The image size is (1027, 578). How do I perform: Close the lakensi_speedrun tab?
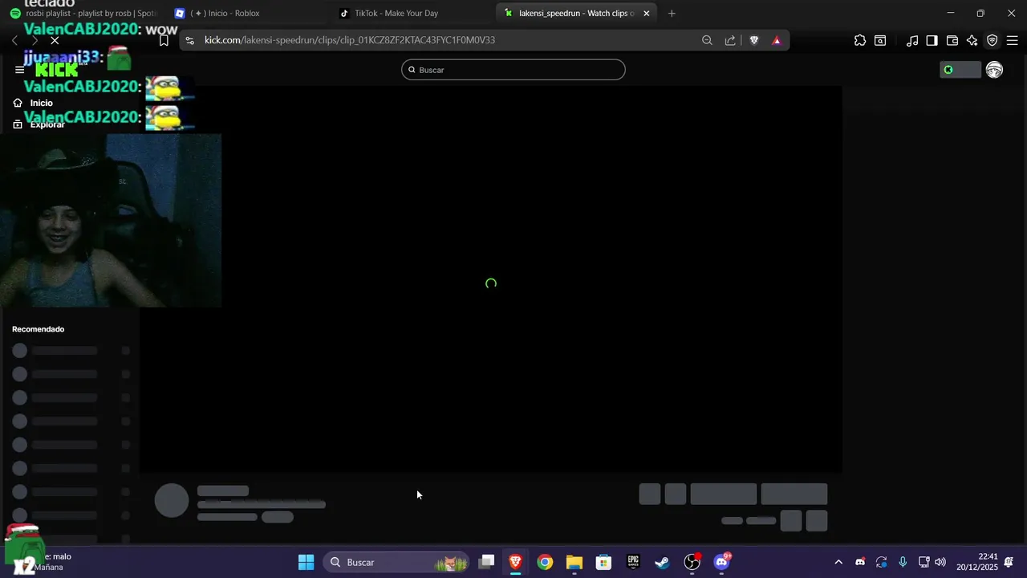[646, 13]
